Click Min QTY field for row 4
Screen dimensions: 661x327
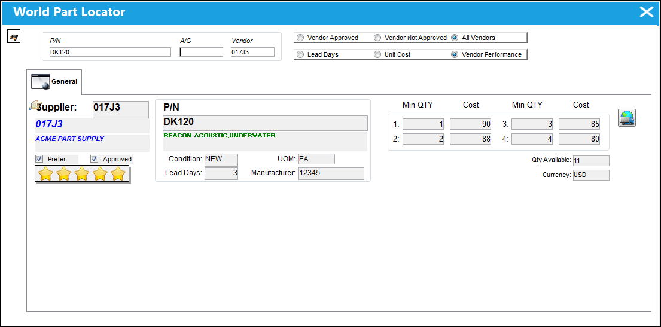pos(532,139)
